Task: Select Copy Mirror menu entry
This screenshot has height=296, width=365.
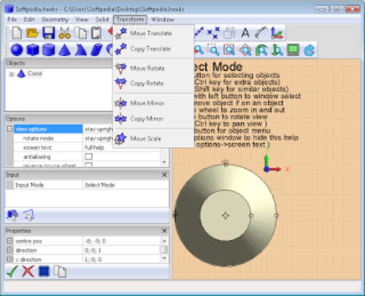Action: tap(147, 119)
